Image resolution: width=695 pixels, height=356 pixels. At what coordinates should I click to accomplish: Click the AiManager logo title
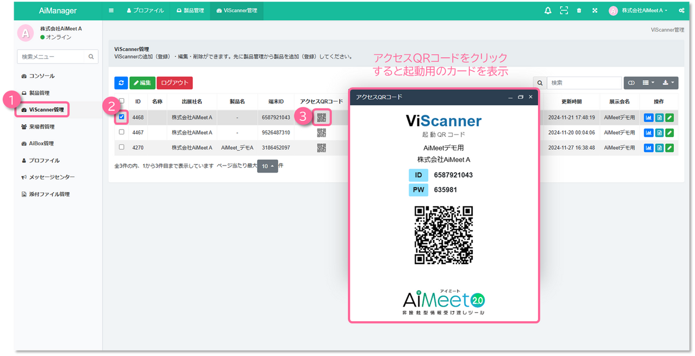pyautogui.click(x=58, y=11)
